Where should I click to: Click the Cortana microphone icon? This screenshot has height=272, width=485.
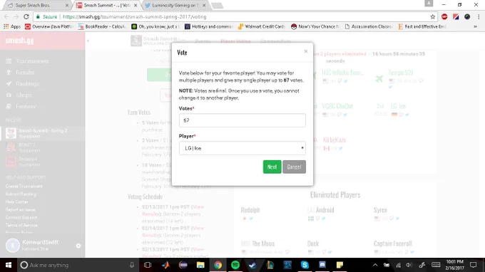(132, 265)
